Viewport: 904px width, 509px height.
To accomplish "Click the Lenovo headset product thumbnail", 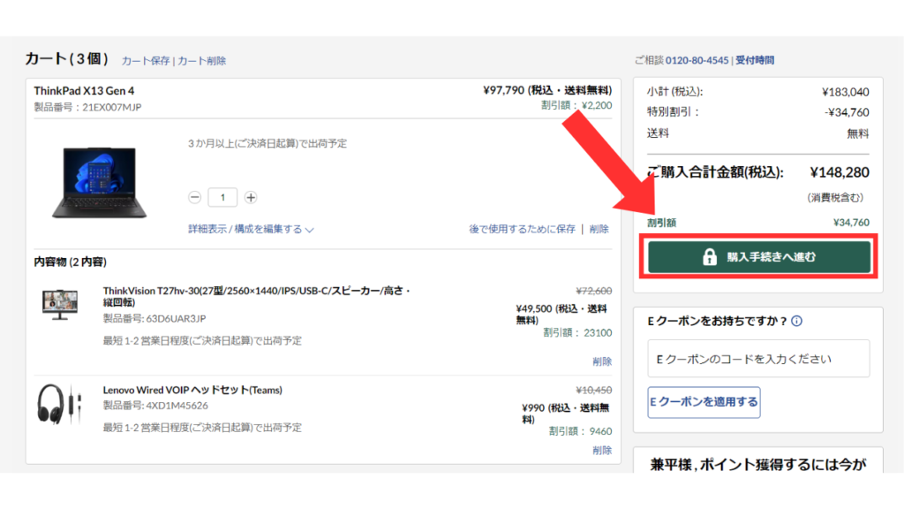I will (60, 405).
